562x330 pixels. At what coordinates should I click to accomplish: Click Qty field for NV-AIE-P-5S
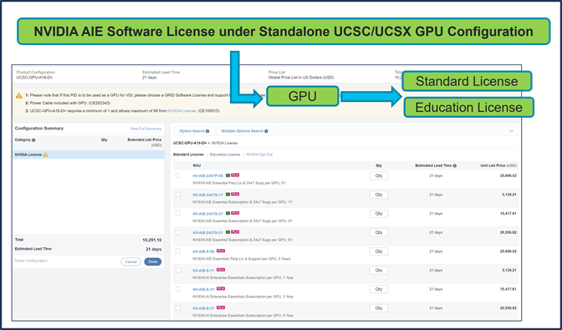click(379, 251)
